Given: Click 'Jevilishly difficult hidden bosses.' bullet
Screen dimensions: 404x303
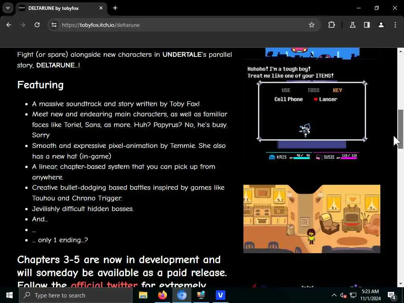Looking at the screenshot, I should (x=83, y=209).
